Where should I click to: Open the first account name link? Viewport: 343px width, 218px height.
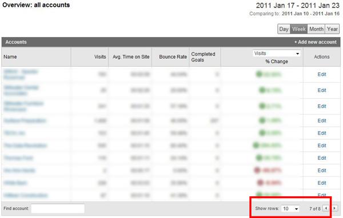21,75
